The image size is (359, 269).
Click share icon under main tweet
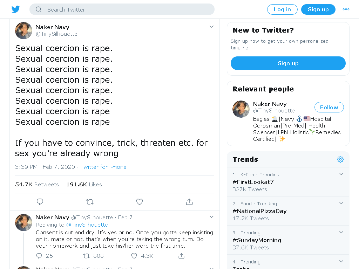coord(189,202)
